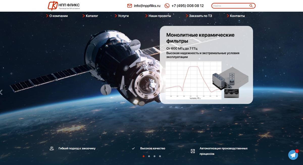Click the info@nppfliks.ru email link
The width and height of the screenshot is (303, 165).
point(147,6)
